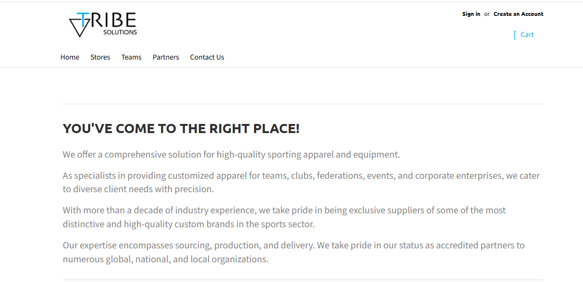
Task: Click the paragraph about sourcing, production, and delivery
Action: [294, 252]
